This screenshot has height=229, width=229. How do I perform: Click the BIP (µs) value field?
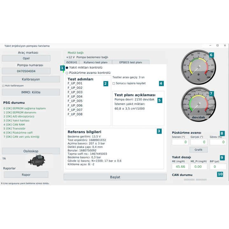218,167
